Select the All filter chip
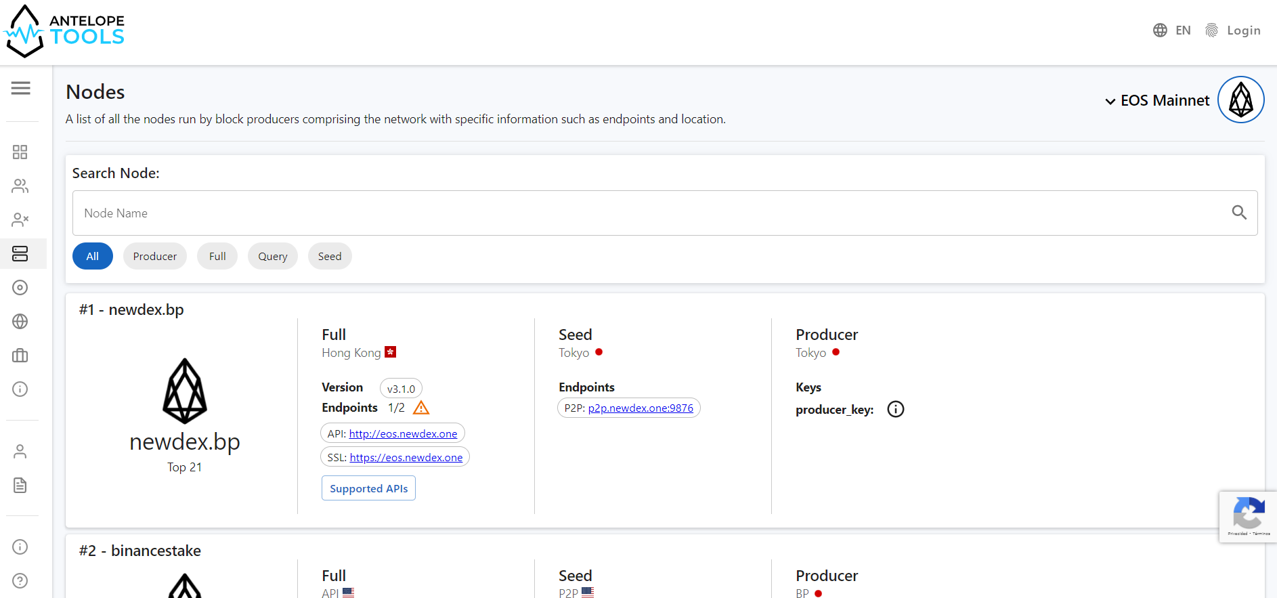The image size is (1277, 598). 93,256
